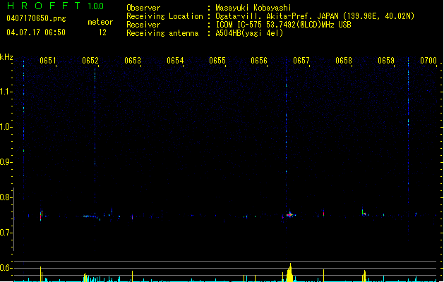This screenshot has width=444, height=282.
Task: Click the 0659 time marker
Action: (x=386, y=61)
